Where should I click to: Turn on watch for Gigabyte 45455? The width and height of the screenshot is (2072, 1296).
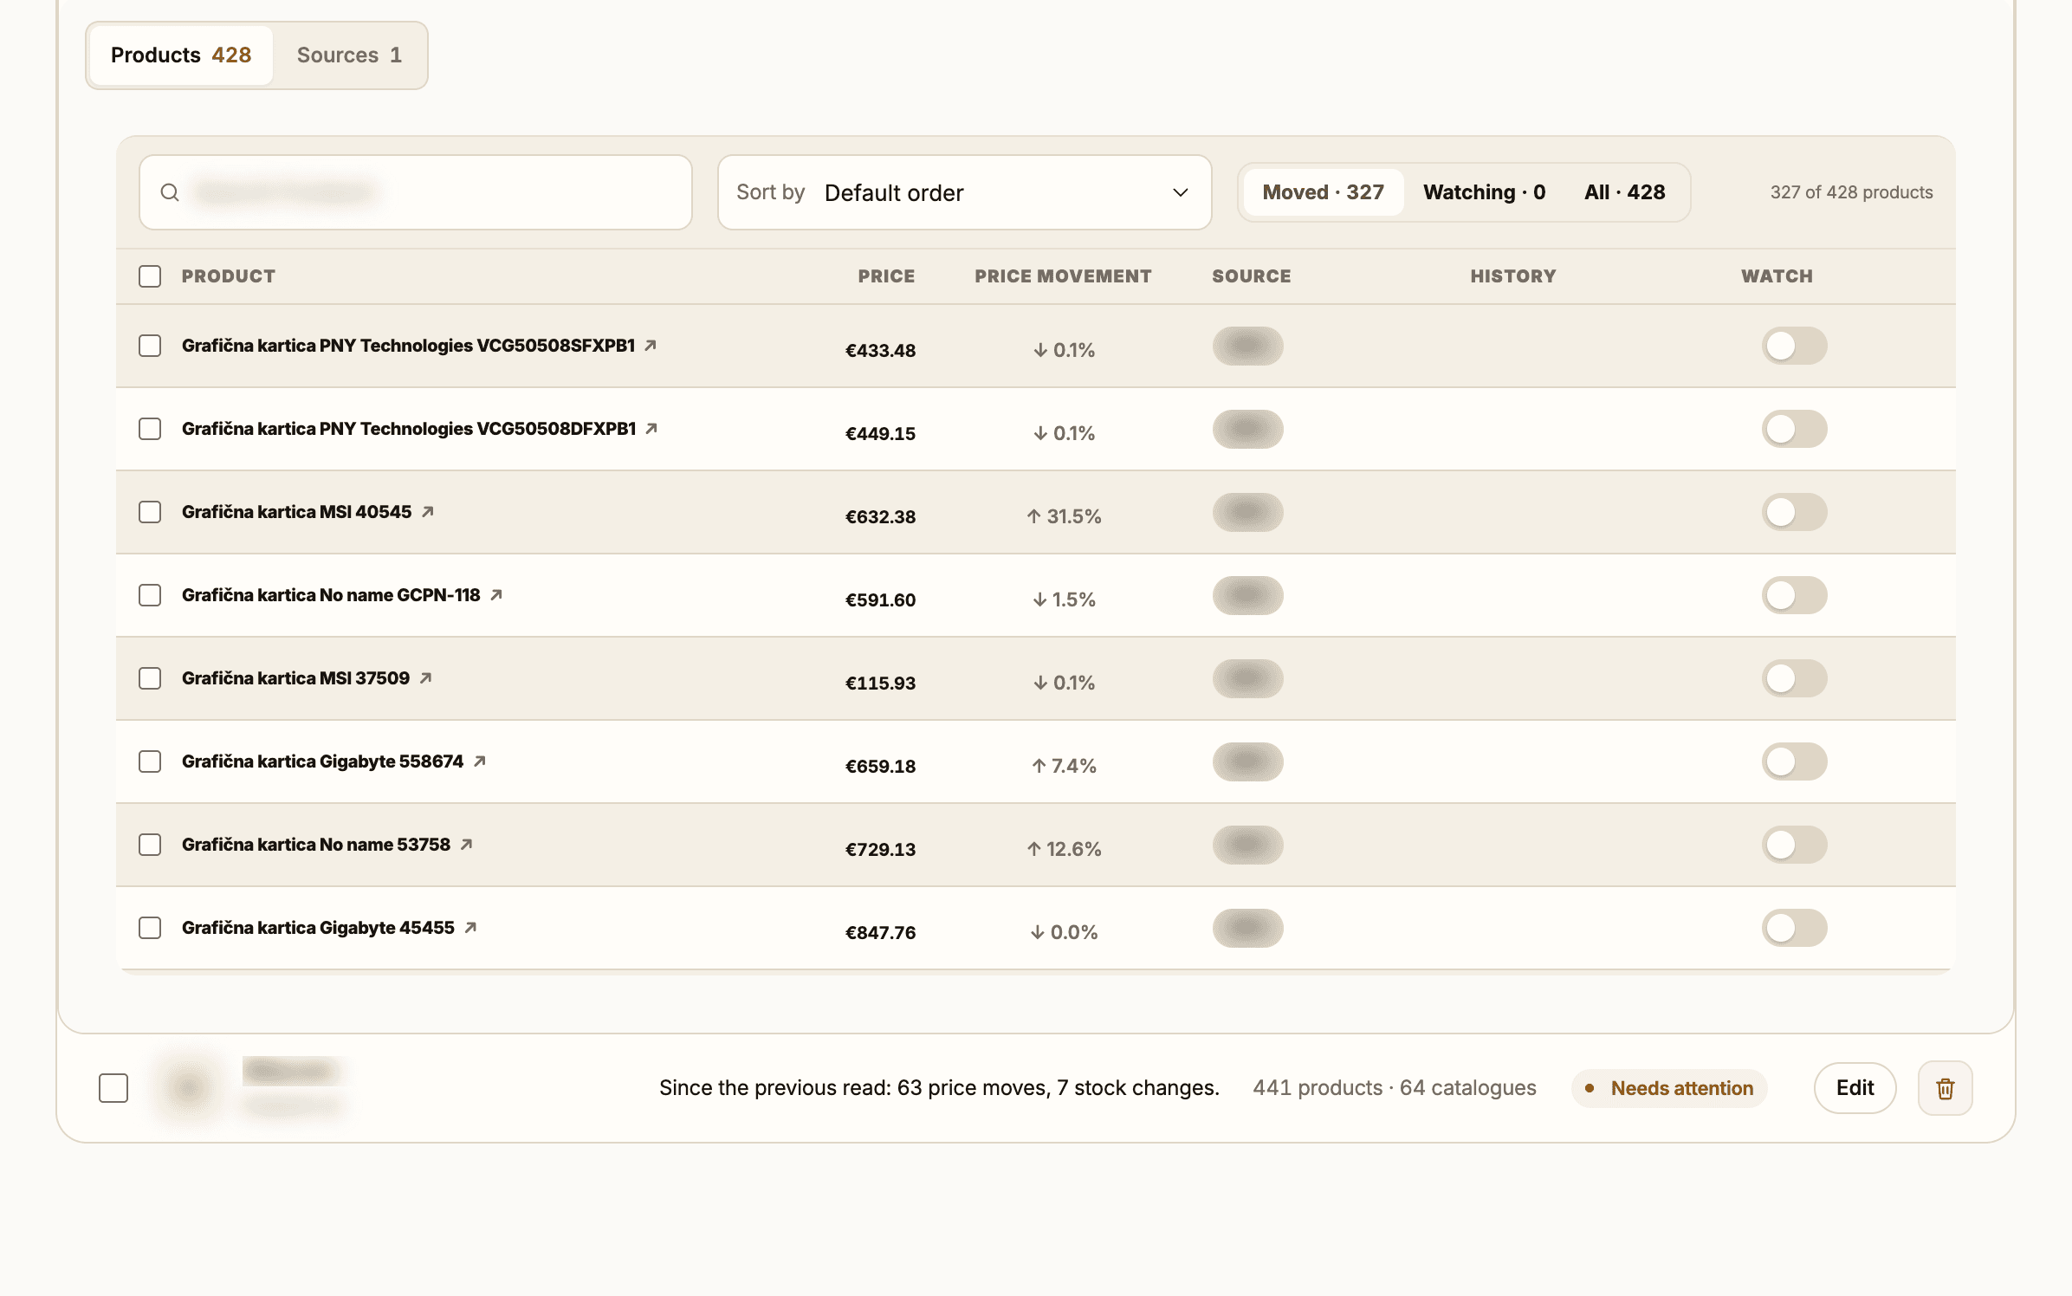[1794, 928]
